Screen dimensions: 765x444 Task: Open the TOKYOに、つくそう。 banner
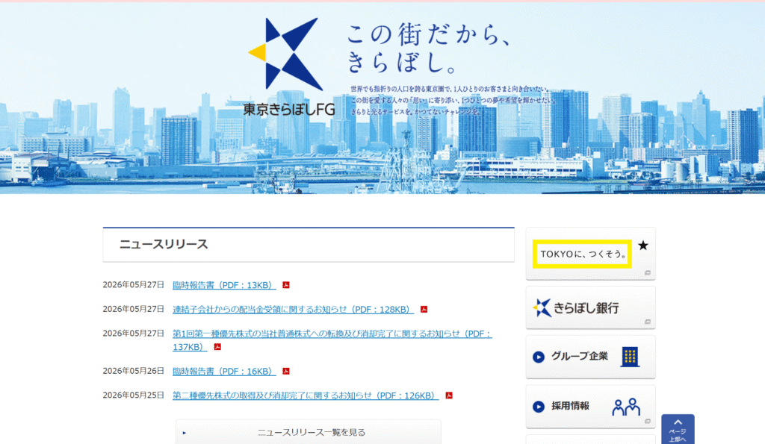(590, 254)
